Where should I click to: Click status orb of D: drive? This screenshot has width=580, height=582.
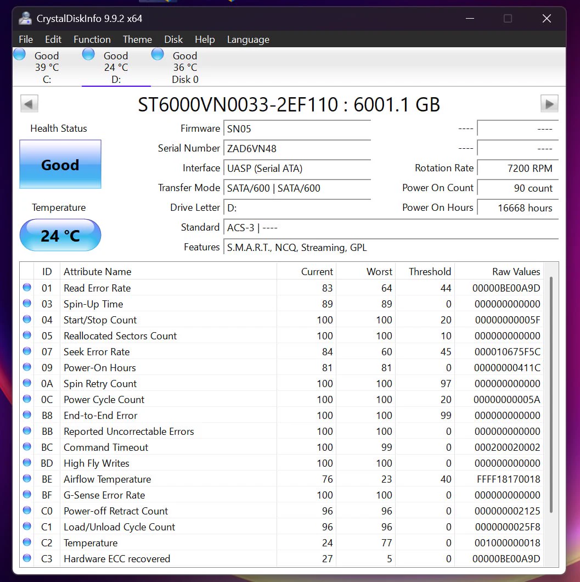click(88, 54)
